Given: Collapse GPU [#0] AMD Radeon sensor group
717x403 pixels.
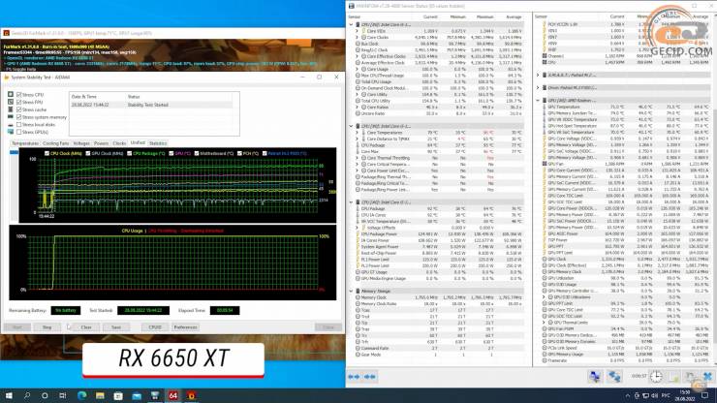Looking at the screenshot, I should click(538, 100).
